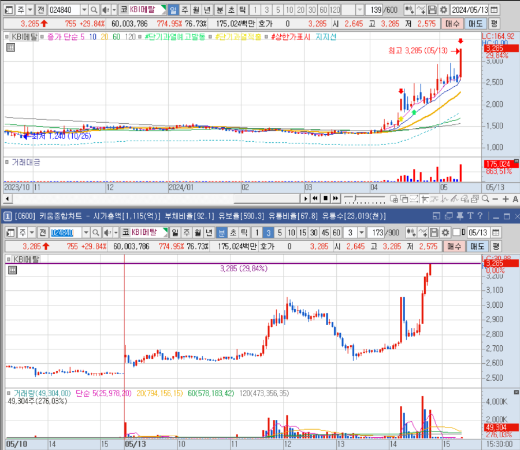
Task: Expand stock code history dropdown in lower chart
Action: tap(86, 233)
